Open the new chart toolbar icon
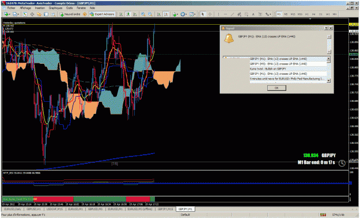 [x=6, y=14]
